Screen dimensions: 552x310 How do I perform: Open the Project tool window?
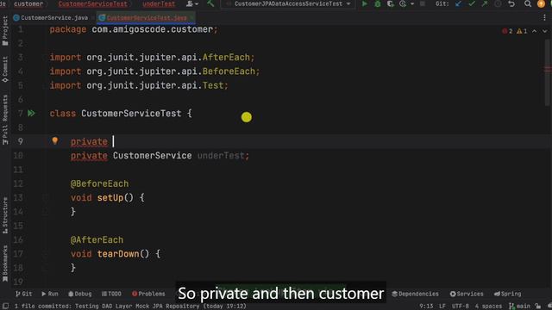[5, 31]
